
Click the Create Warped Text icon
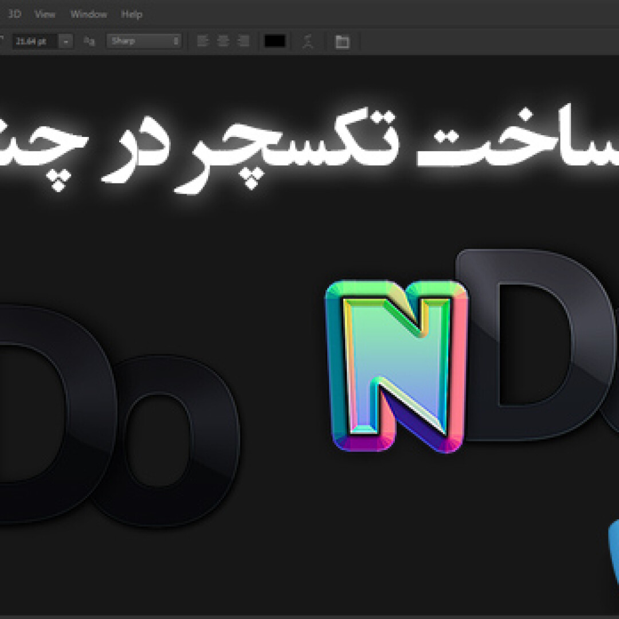pyautogui.click(x=308, y=42)
